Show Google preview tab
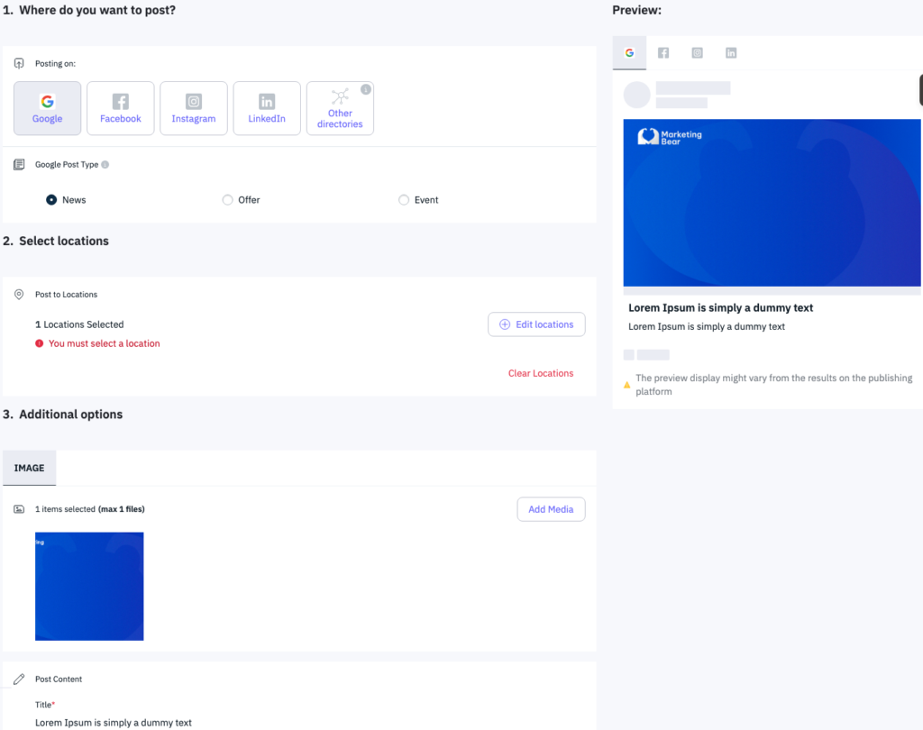The height and width of the screenshot is (730, 923). pyautogui.click(x=629, y=53)
